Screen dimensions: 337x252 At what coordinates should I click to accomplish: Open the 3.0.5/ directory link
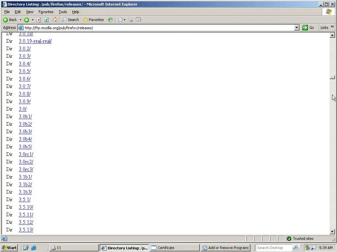[x=25, y=71]
